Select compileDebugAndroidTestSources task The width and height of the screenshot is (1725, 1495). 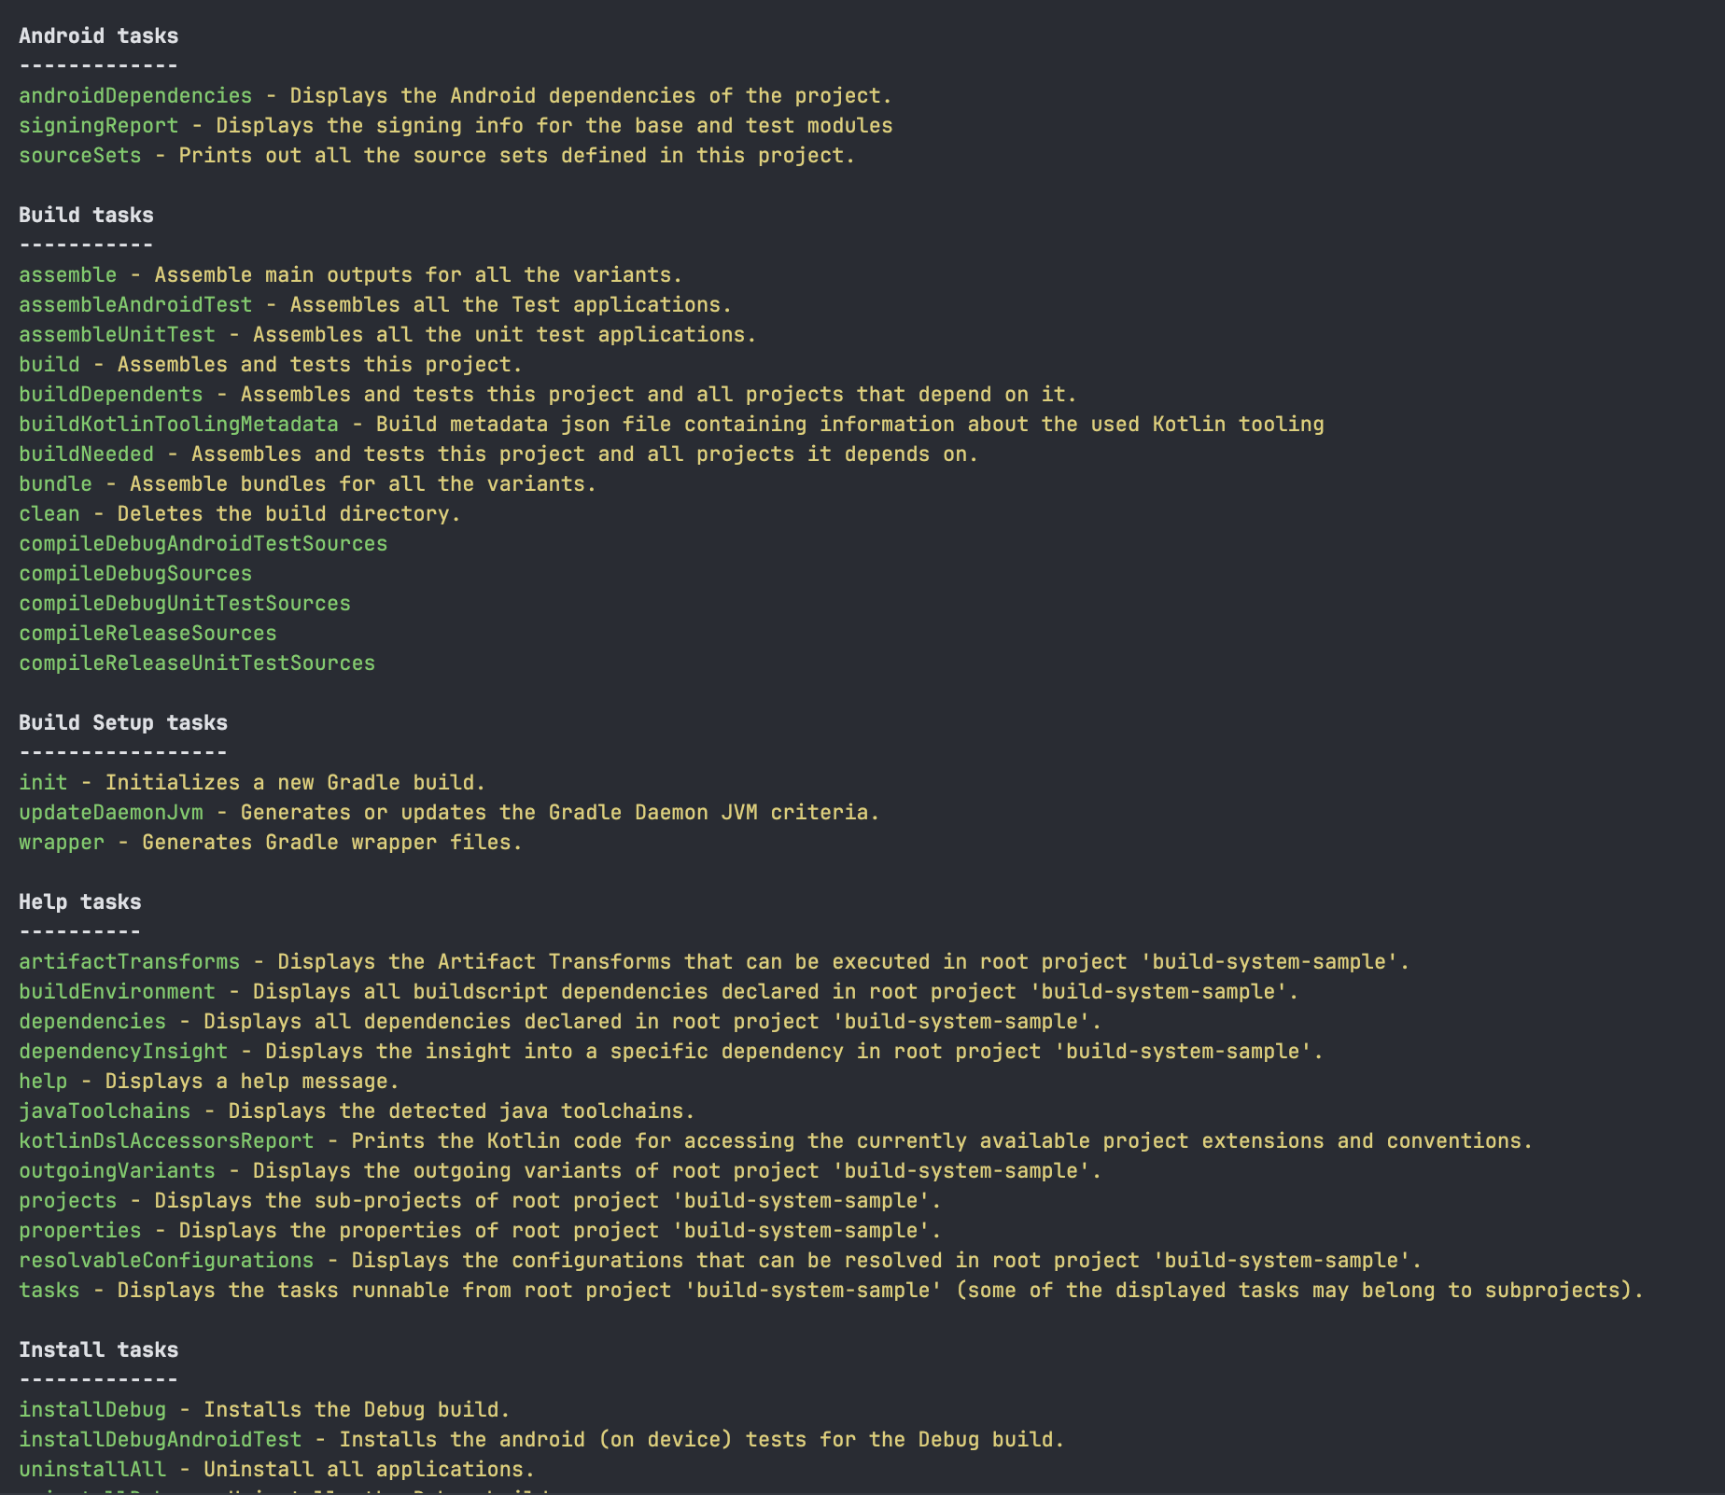tap(203, 544)
